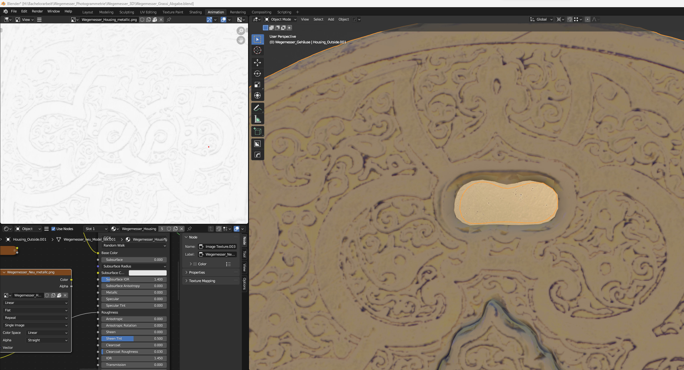Collapse the Node panel in sidebar

(211, 237)
